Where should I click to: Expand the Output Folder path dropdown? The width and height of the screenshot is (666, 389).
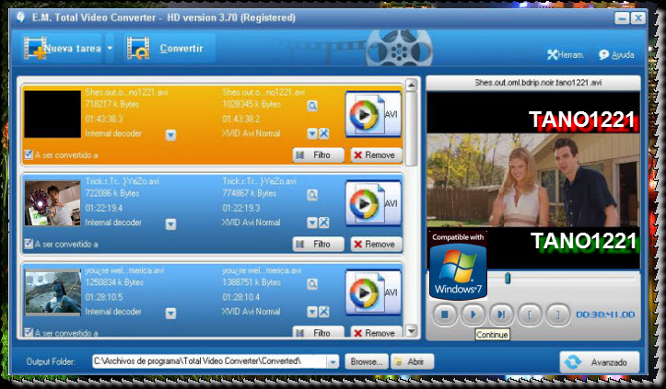click(x=333, y=362)
